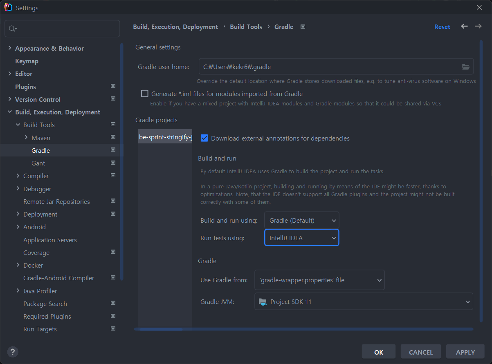Open Application Servers settings
The height and width of the screenshot is (364, 492).
(50, 240)
